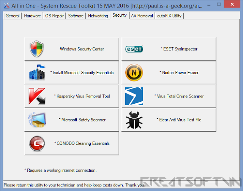Click the window title text
The width and height of the screenshot is (243, 191).
[107, 6]
